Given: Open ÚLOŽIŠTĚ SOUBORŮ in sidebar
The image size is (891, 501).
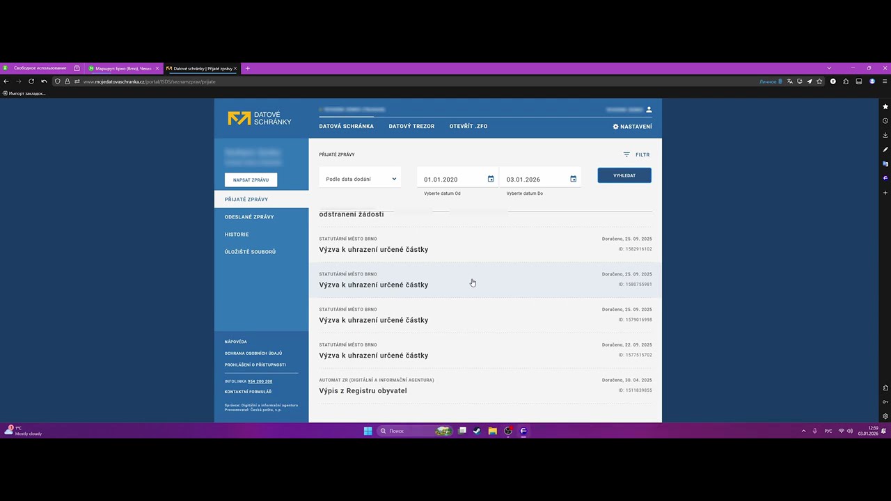Looking at the screenshot, I should tap(250, 252).
